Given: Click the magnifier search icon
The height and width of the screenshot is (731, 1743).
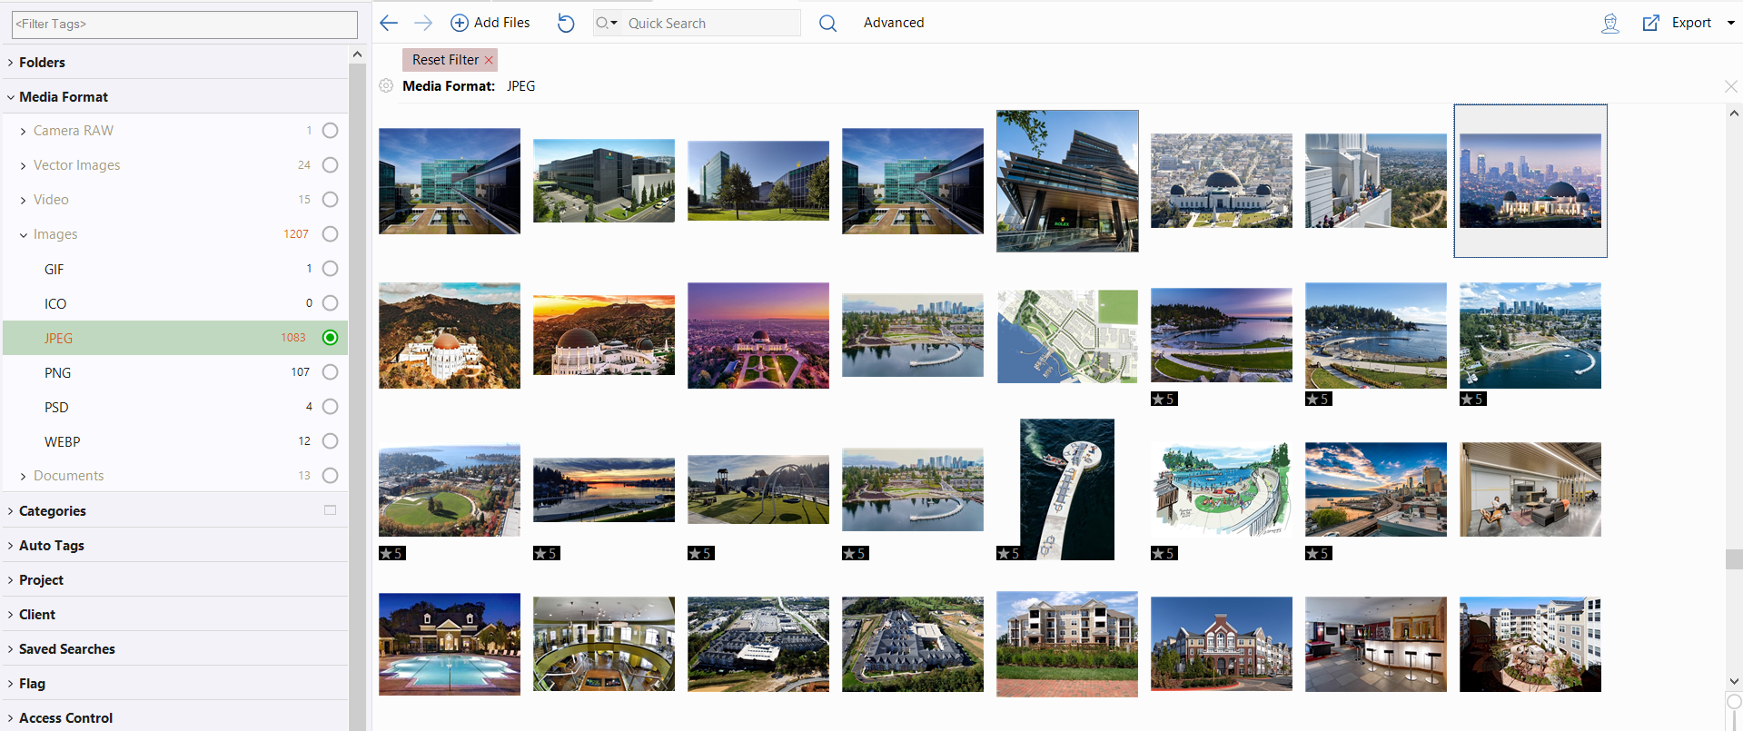Looking at the screenshot, I should (x=827, y=23).
